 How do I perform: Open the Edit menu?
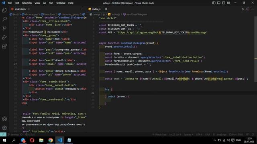coord(17,3)
